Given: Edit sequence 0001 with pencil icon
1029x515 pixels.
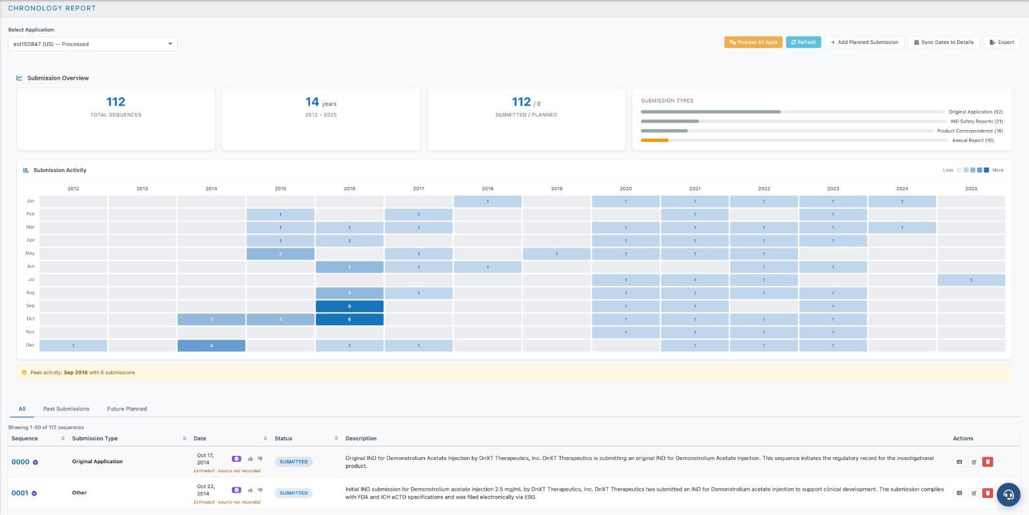Looking at the screenshot, I should point(974,493).
